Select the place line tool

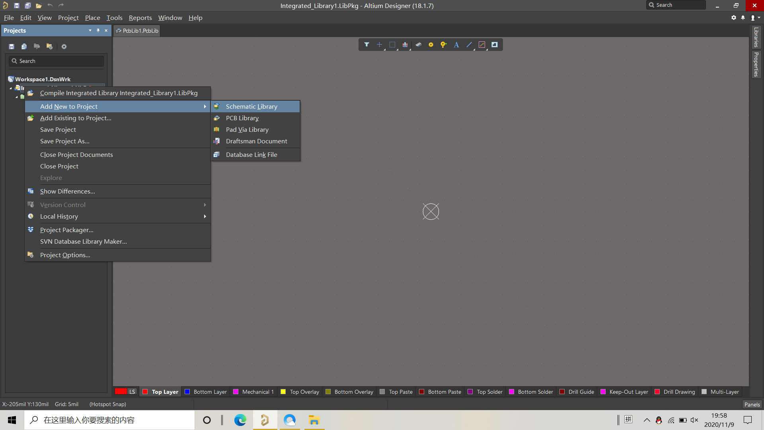pos(469,45)
